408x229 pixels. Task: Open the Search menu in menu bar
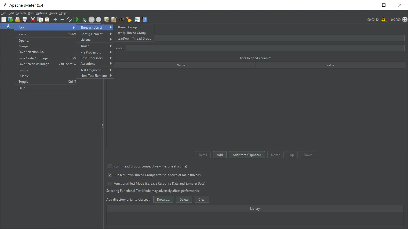click(21, 13)
